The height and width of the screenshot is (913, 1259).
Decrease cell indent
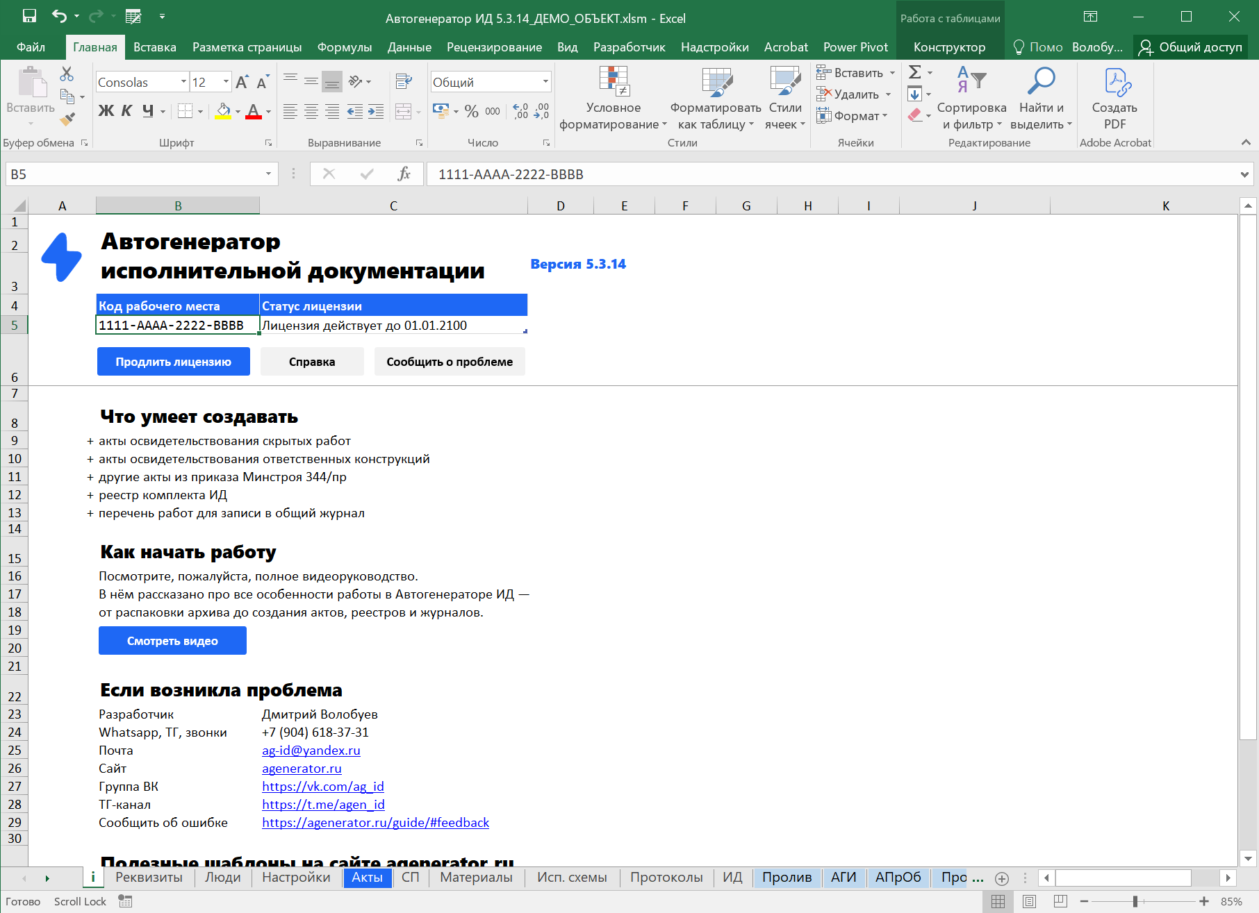click(x=354, y=111)
